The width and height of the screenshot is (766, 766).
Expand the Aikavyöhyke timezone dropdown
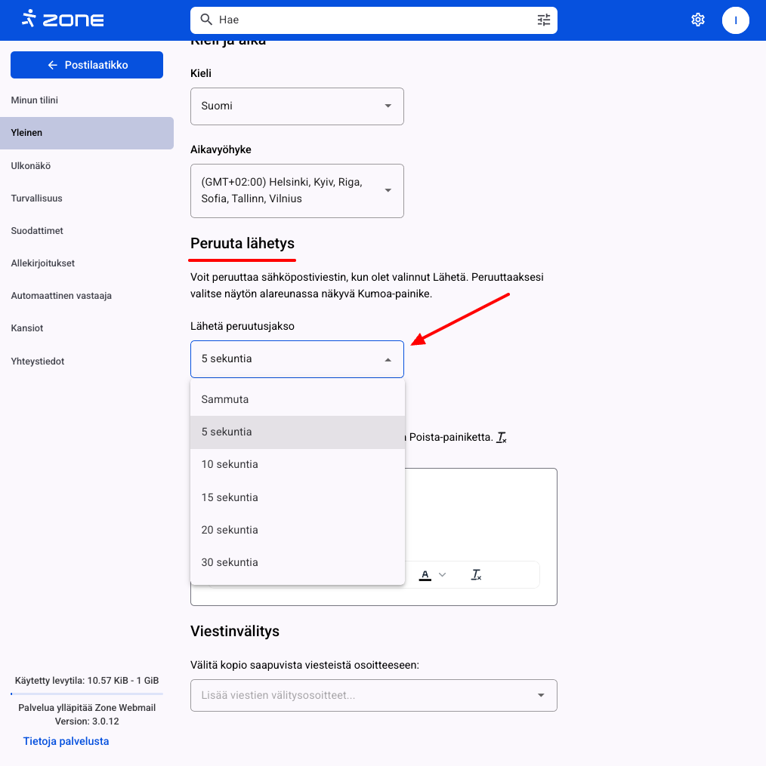[297, 191]
